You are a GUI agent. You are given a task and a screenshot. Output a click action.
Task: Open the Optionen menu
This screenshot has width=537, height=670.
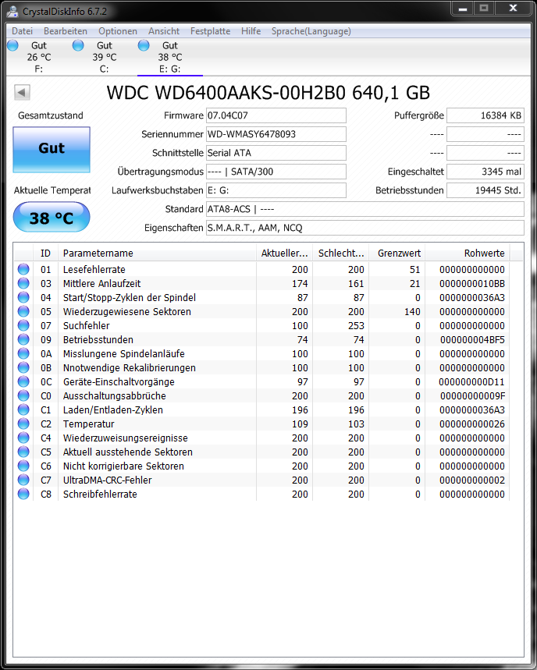point(118,31)
